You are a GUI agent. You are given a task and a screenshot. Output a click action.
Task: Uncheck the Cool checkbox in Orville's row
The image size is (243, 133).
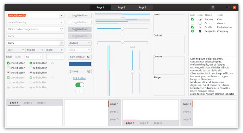pos(192,27)
